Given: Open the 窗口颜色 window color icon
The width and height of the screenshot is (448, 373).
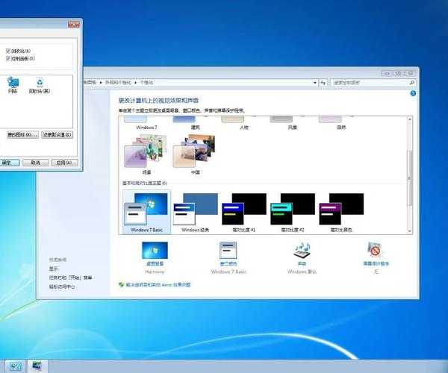Looking at the screenshot, I should [x=228, y=251].
